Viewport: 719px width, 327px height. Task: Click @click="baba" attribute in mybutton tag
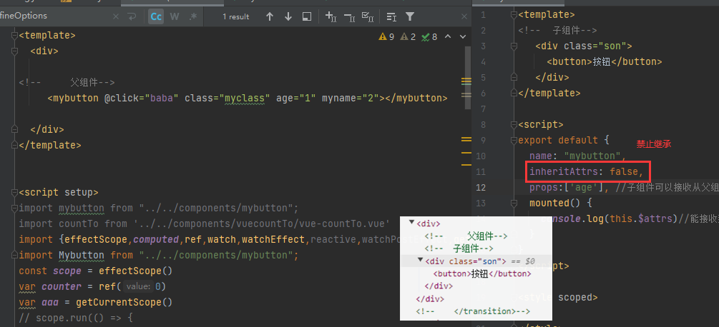pos(141,98)
